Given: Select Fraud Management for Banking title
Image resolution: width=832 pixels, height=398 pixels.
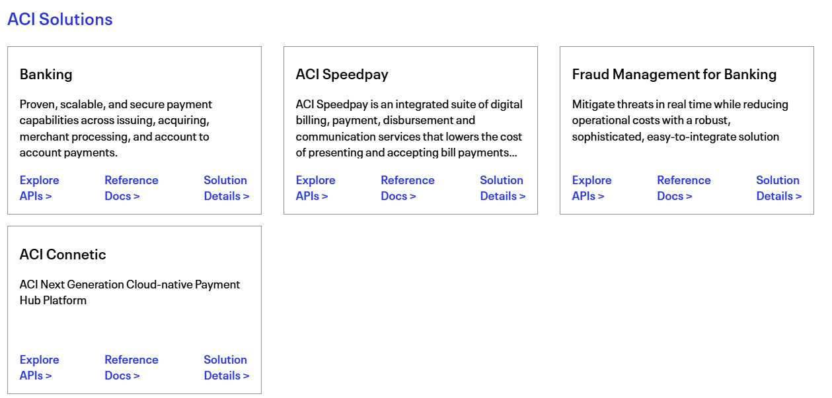Looking at the screenshot, I should coord(674,75).
